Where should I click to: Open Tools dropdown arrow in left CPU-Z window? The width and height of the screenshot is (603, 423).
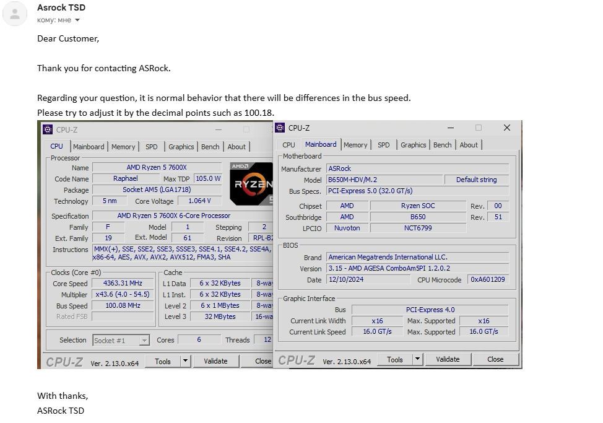pos(185,362)
